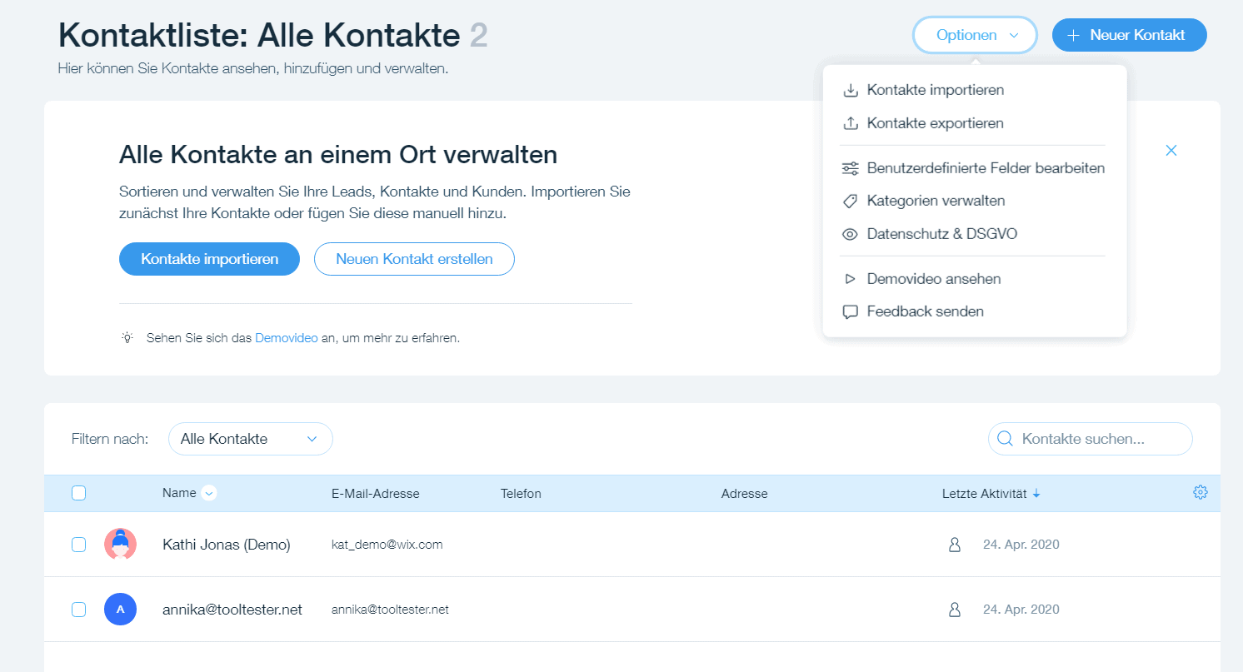
Task: Click the magnifier icon in contact search
Action: point(1005,439)
